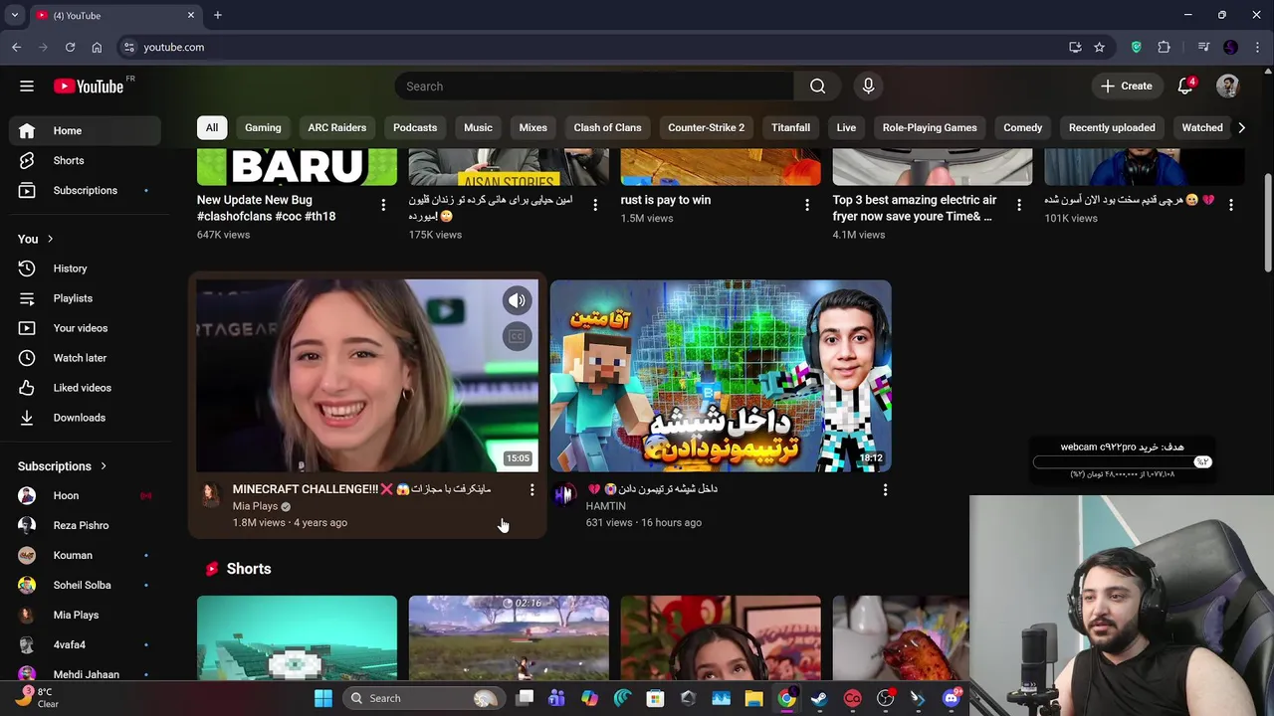Click the taskbar Search box
The width and height of the screenshot is (1274, 716).
(422, 698)
